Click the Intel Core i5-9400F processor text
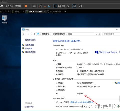This screenshot has width=120, height=111. click(98, 64)
